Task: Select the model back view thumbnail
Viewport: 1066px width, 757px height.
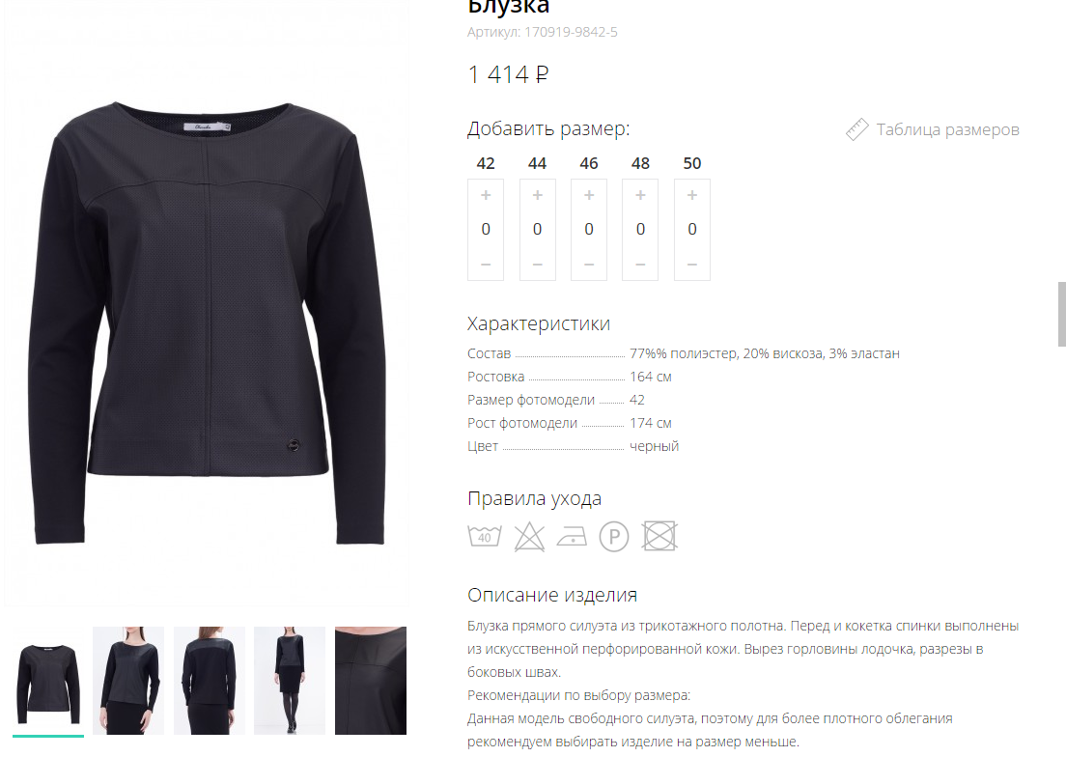Action: click(210, 680)
